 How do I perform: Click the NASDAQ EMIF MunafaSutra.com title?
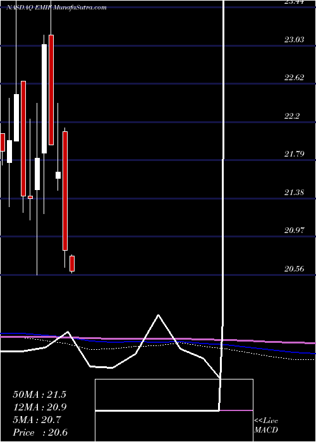click(56, 8)
